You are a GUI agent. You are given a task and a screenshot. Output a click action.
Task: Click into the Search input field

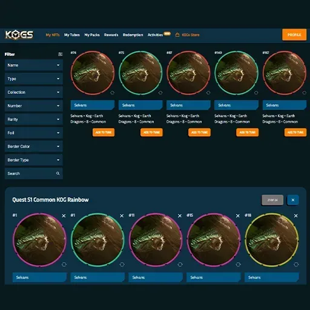[x=34, y=173]
